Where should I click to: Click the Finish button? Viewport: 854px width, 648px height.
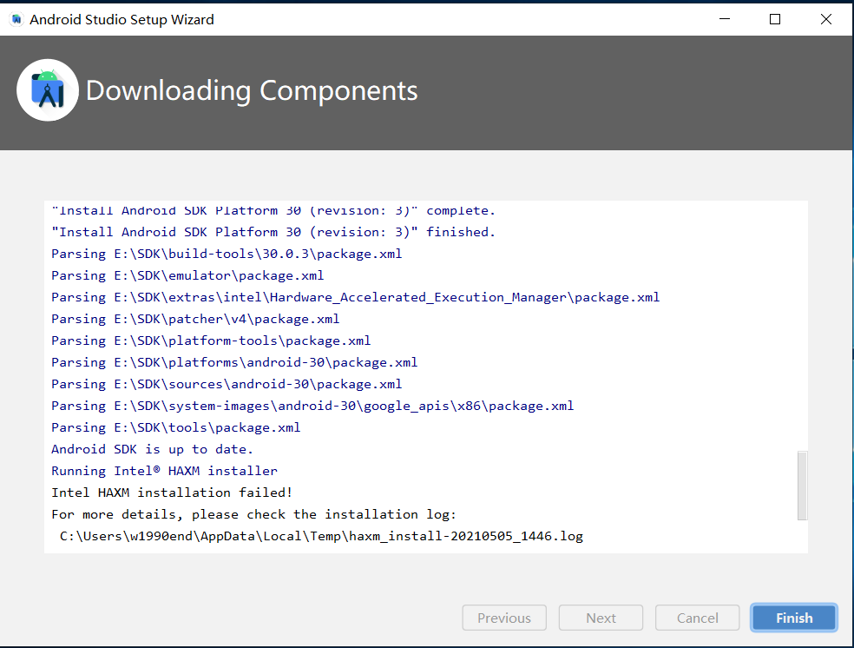pos(793,618)
